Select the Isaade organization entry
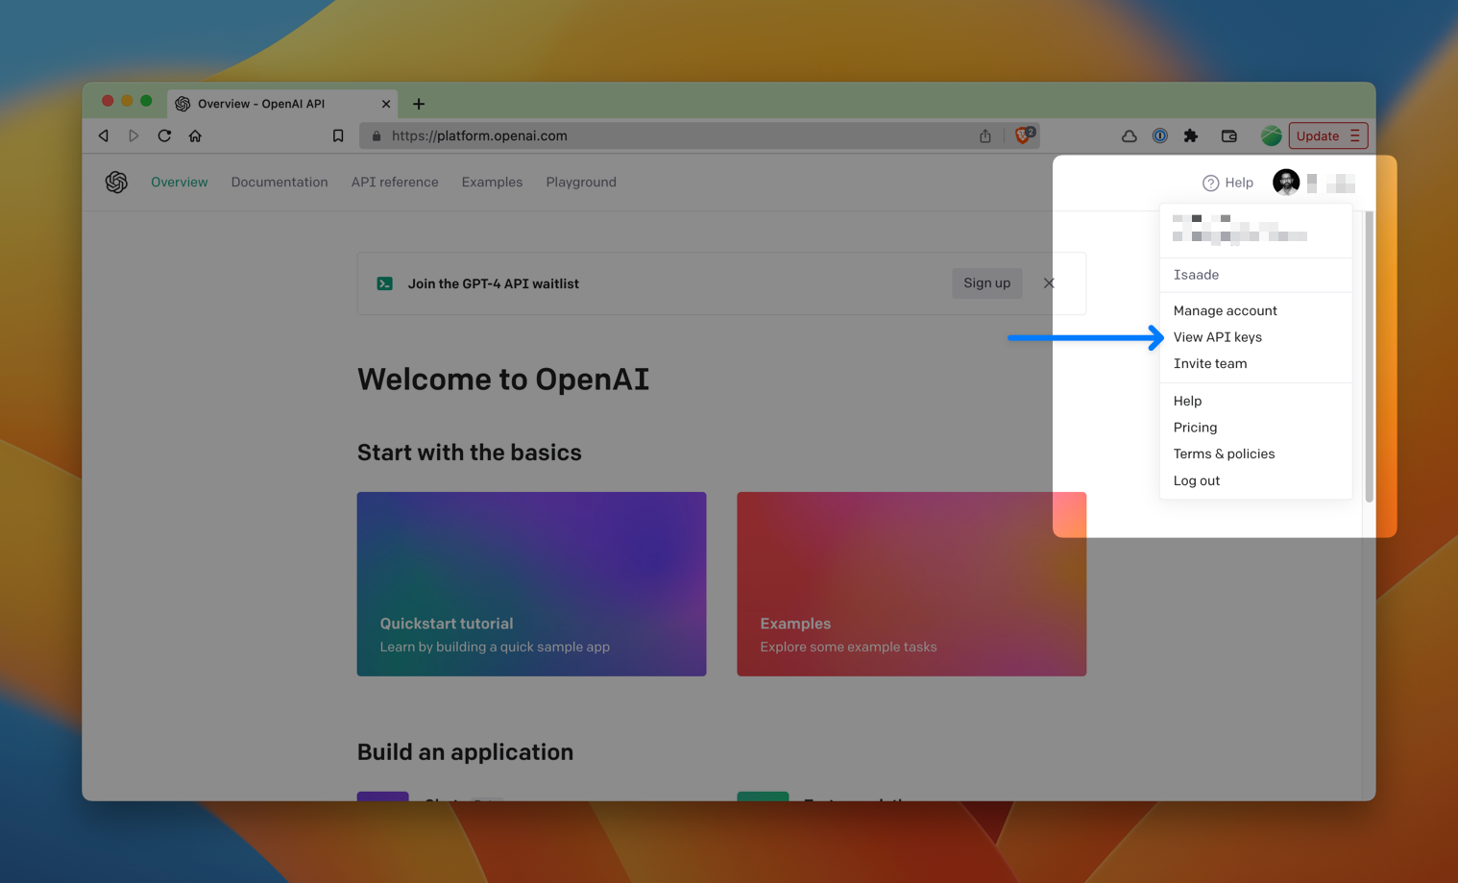The height and width of the screenshot is (883, 1458). click(x=1256, y=275)
